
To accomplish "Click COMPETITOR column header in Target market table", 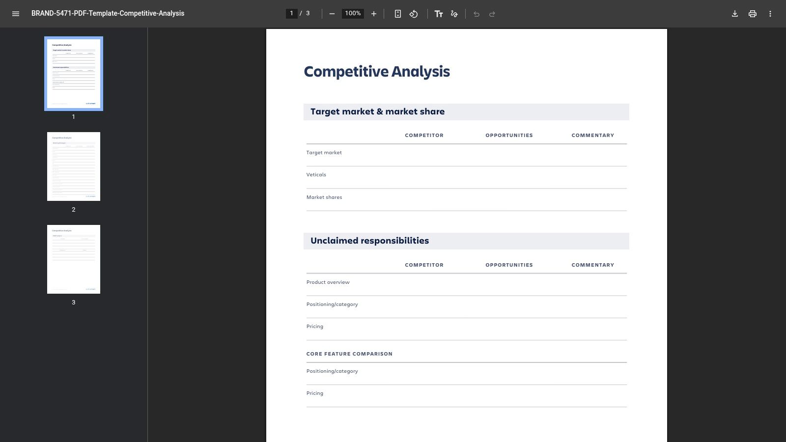I will pyautogui.click(x=424, y=136).
